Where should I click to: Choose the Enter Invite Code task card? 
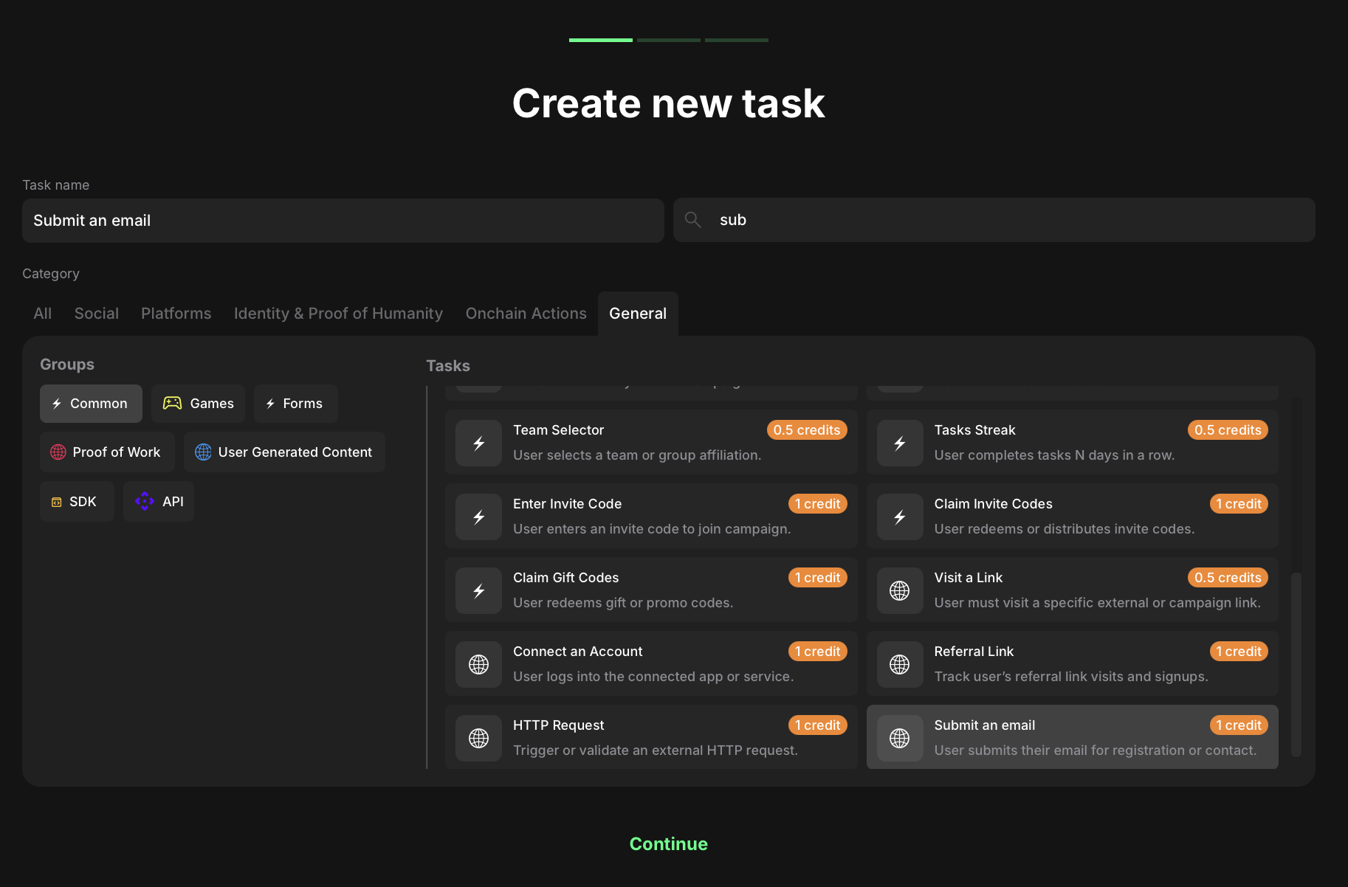pyautogui.click(x=650, y=516)
